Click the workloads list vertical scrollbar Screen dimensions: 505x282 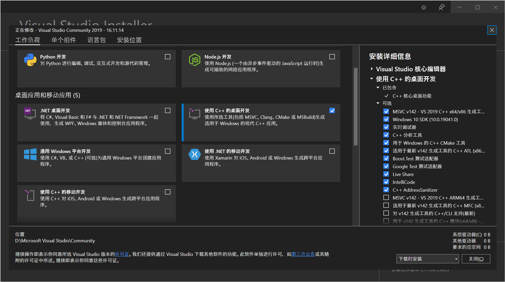point(355,106)
